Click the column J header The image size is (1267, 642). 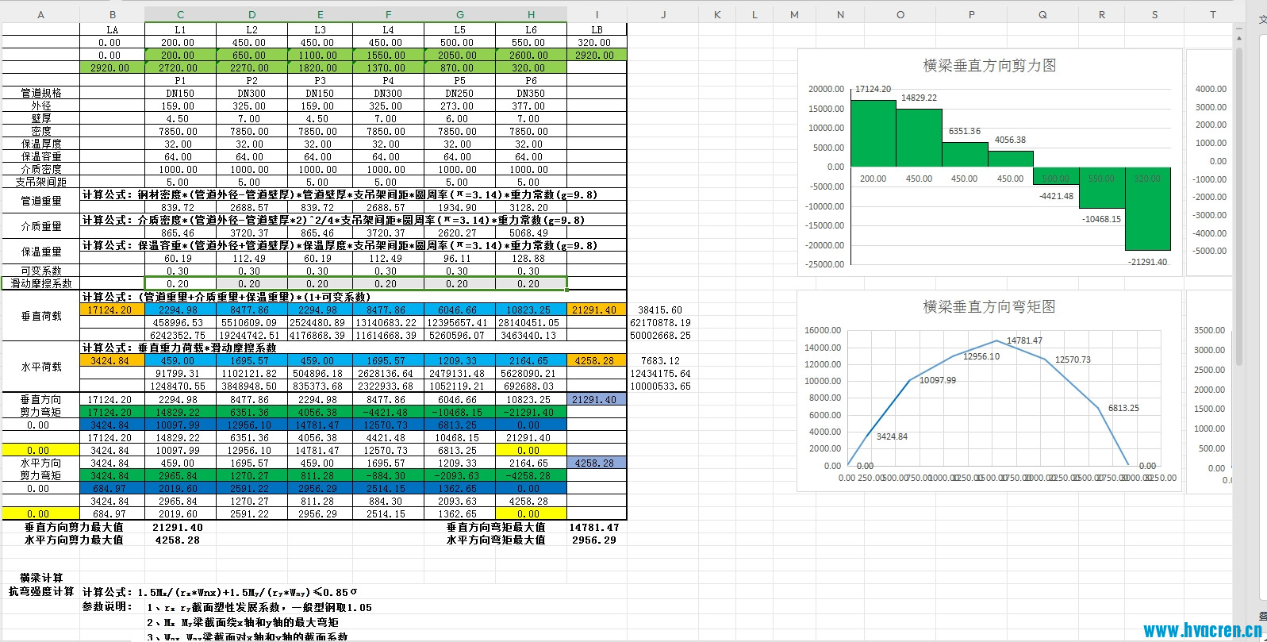(x=663, y=14)
